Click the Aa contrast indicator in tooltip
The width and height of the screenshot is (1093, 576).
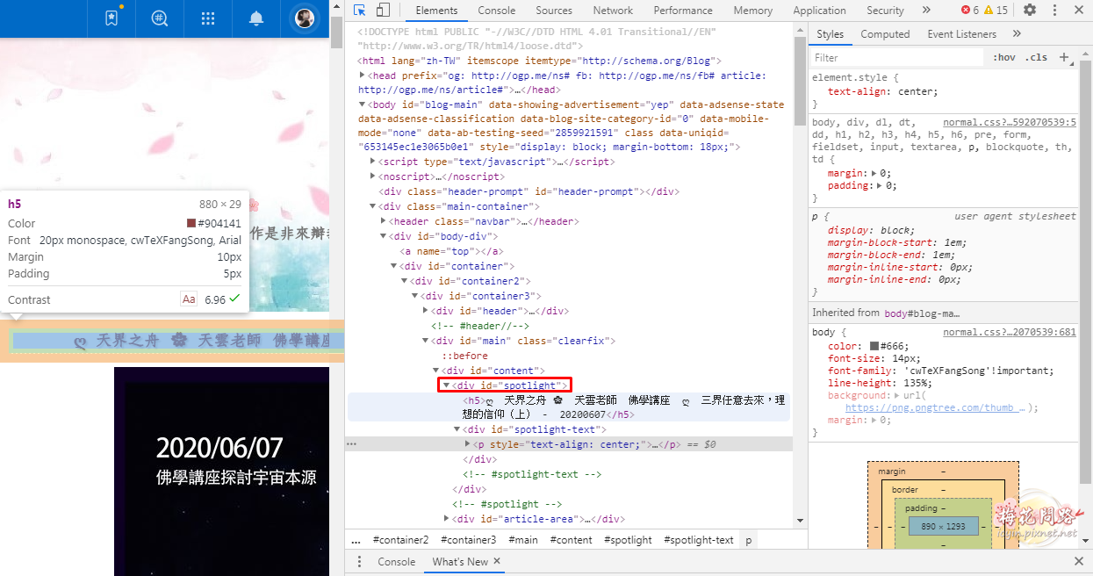[x=189, y=299]
